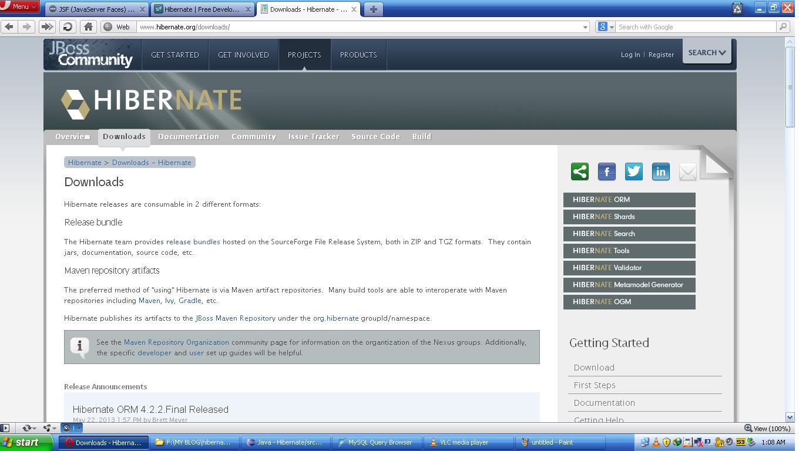Viewport: 799px width, 451px height.
Task: Open the JBoss Maven Repository link
Action: [x=236, y=318]
